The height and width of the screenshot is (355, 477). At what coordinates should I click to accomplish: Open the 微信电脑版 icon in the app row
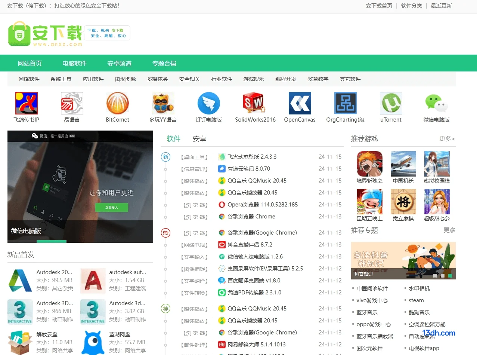[436, 103]
